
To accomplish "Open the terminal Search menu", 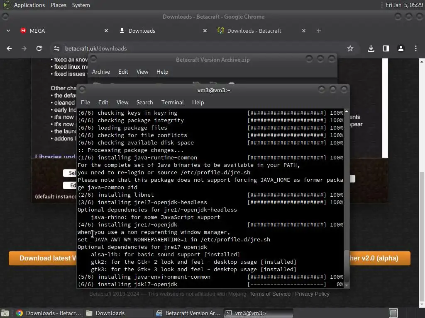I will coord(145,103).
